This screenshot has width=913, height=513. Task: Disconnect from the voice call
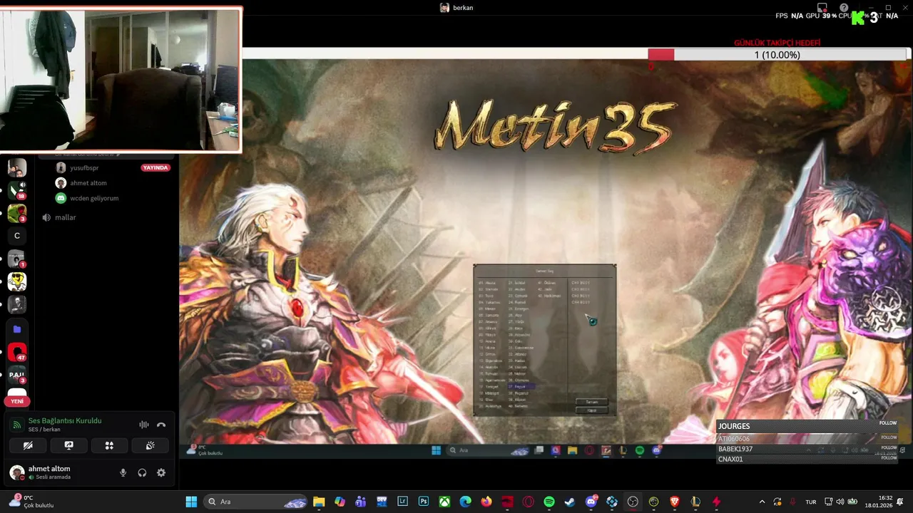161,425
